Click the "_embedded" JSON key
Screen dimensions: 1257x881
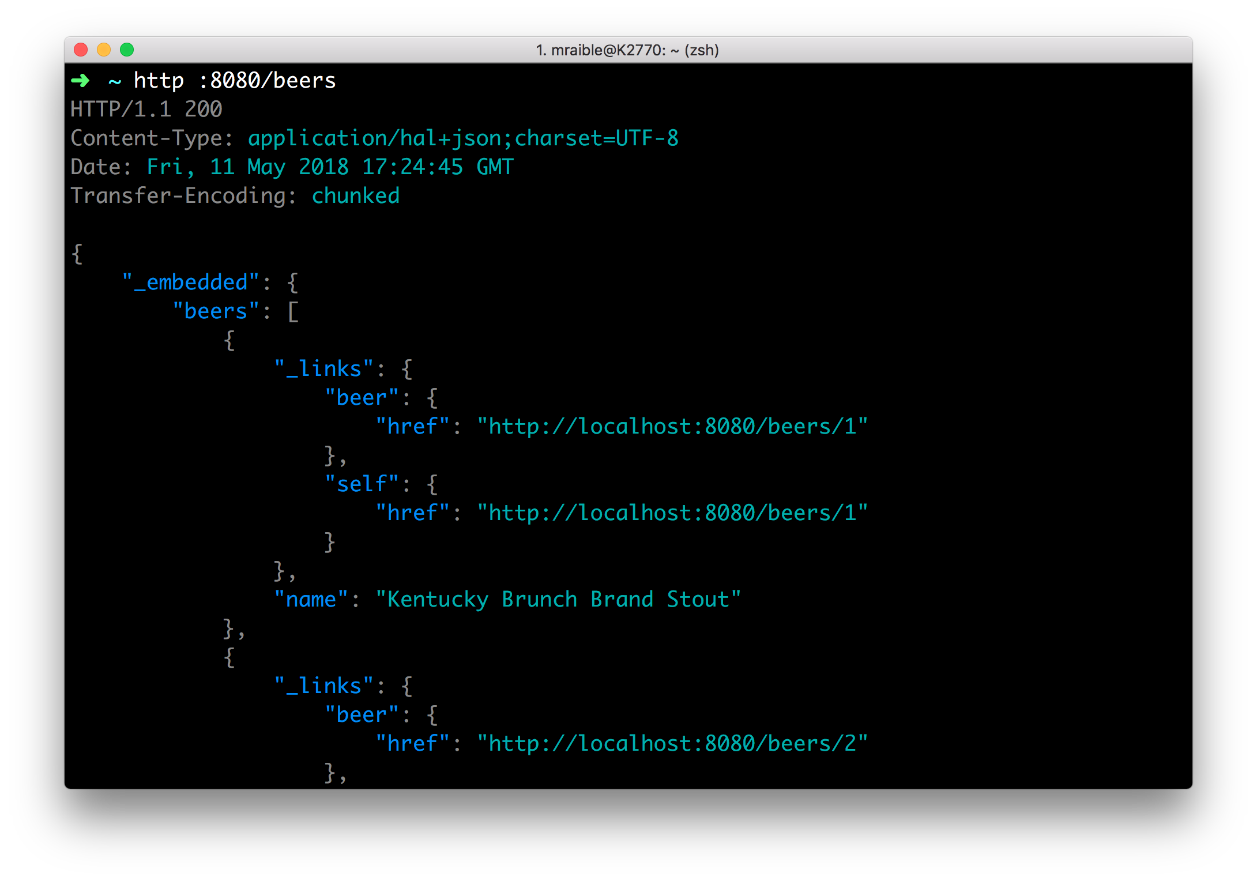tap(191, 283)
